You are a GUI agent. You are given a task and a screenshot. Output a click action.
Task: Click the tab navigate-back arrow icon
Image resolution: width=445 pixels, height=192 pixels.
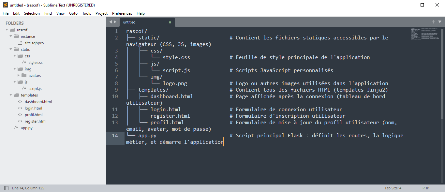pos(111,22)
